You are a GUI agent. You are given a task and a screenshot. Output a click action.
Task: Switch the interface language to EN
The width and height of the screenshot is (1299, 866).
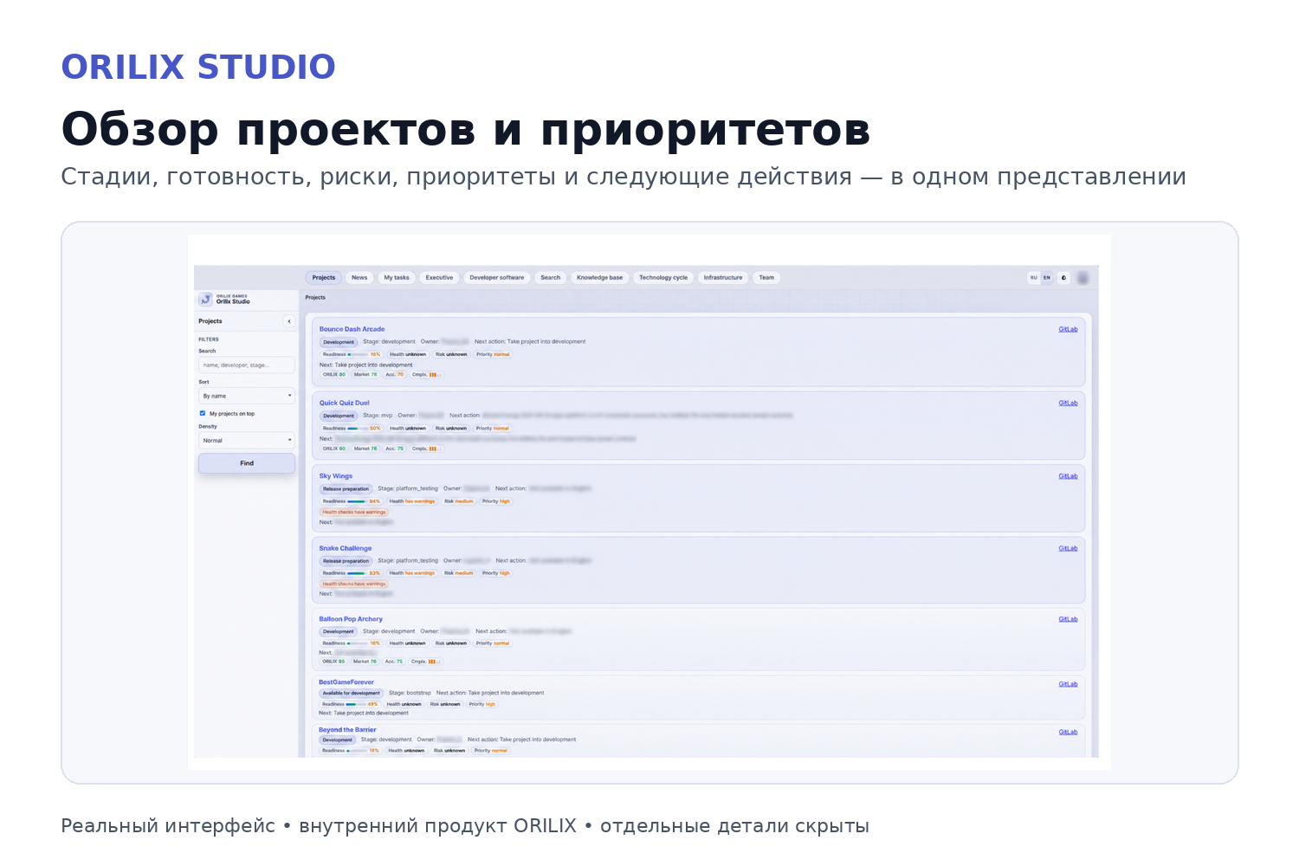pyautogui.click(x=1046, y=278)
